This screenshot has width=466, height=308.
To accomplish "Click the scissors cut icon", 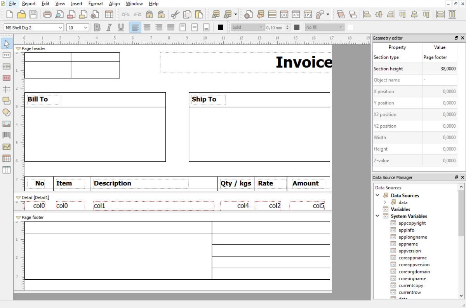I will tap(175, 15).
